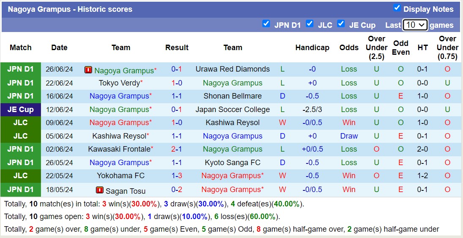This screenshot has width=463, height=238.
Task: Click the Handicap column header
Action: 312,48
